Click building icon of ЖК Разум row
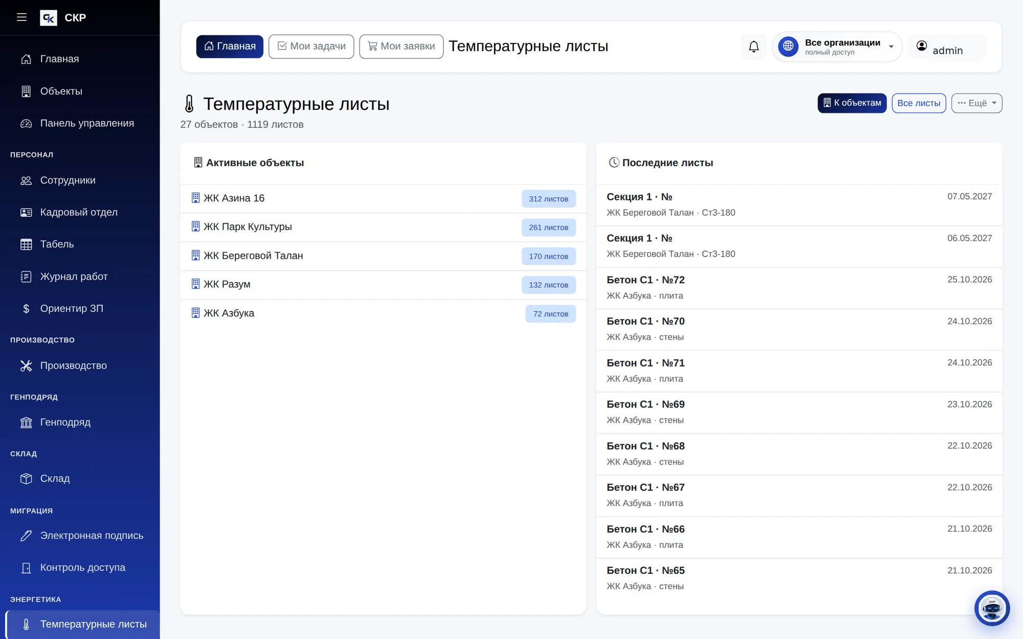Viewport: 1023px width, 639px height. (195, 284)
